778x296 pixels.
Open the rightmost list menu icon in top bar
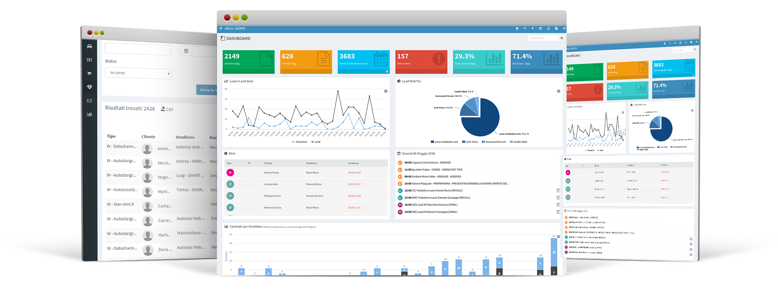point(564,28)
